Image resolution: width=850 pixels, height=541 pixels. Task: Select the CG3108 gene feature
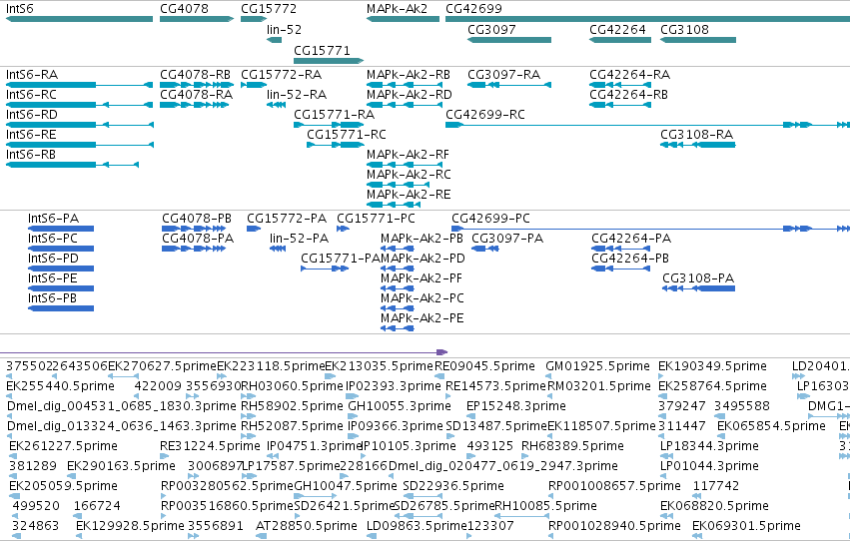(x=698, y=40)
